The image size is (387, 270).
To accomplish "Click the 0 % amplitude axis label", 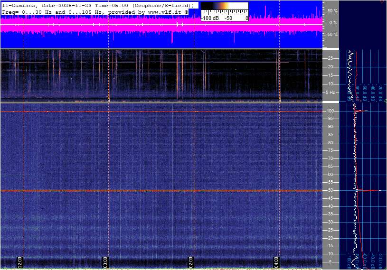I will tap(333, 22).
